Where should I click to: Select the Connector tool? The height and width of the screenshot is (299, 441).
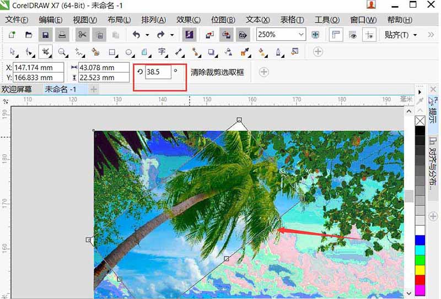[196, 52]
